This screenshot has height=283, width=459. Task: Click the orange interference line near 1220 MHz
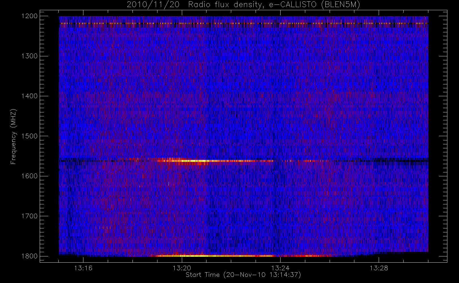point(243,23)
